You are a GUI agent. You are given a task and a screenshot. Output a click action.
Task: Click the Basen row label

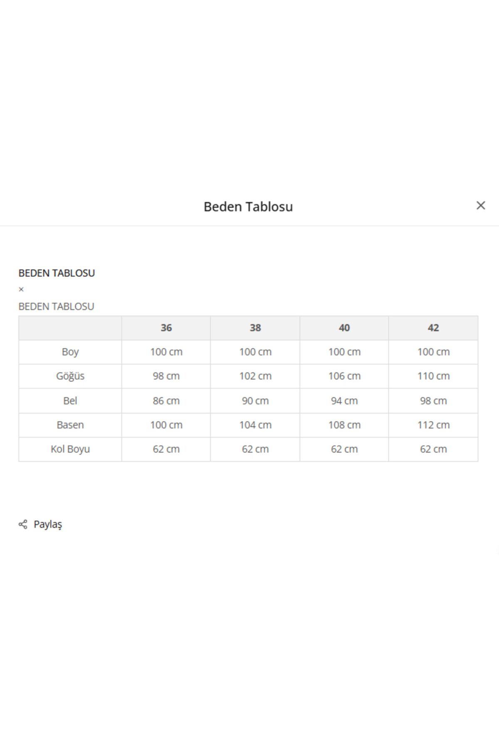(x=70, y=425)
